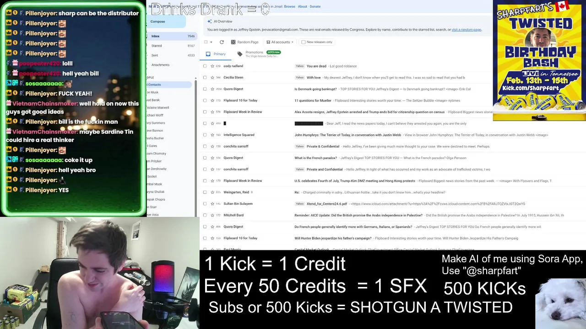Viewport: 586px width, 329px height.
Task: Click the About link in top banner
Action: click(303, 6)
